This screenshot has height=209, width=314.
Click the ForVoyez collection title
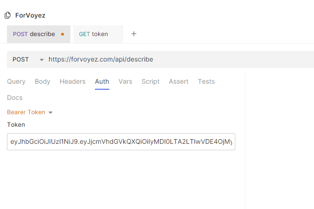click(30, 15)
